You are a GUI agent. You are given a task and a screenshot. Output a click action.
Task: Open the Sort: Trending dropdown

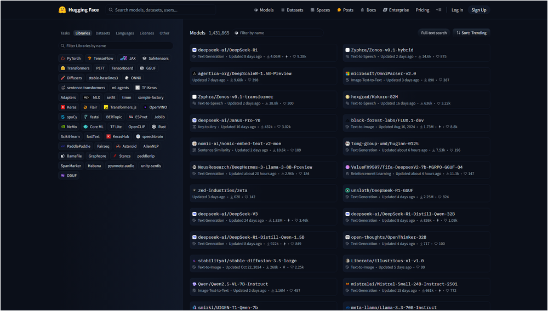pos(471,33)
